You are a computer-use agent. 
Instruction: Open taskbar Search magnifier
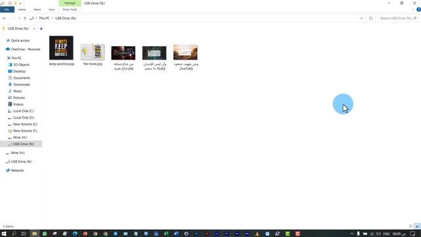14,234
